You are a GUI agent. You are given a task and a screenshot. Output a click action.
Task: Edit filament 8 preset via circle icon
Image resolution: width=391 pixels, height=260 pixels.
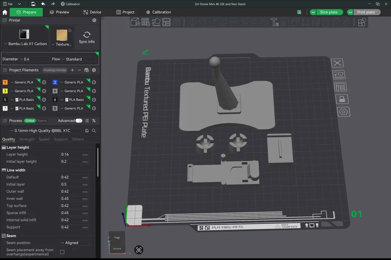(x=94, y=109)
